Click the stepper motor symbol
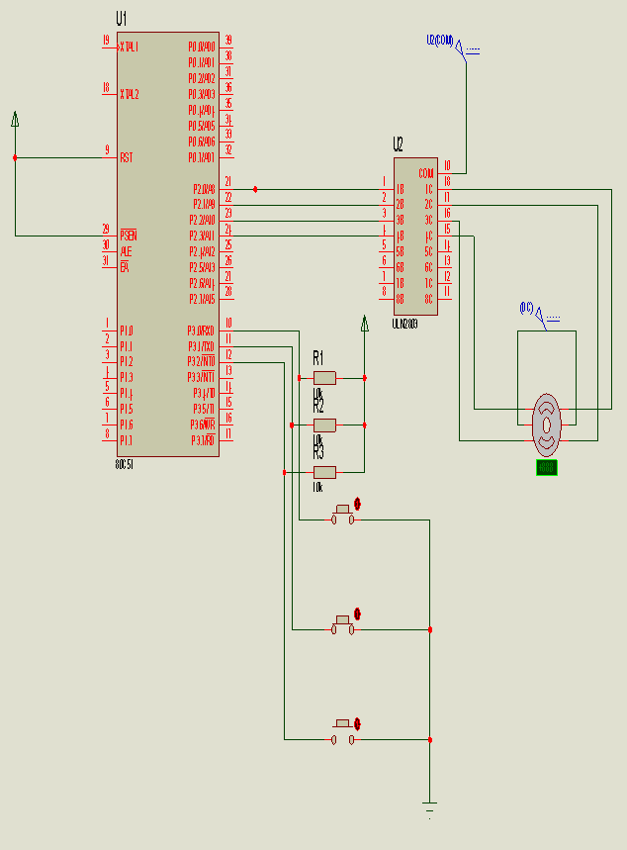This screenshot has width=627, height=850. pyautogui.click(x=547, y=425)
